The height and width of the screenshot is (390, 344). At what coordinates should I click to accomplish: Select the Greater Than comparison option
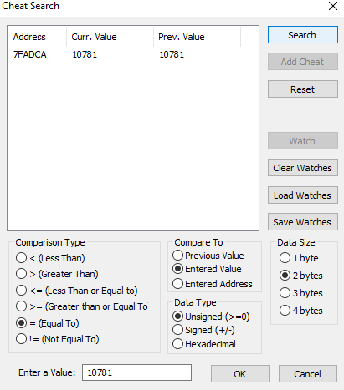(57, 274)
